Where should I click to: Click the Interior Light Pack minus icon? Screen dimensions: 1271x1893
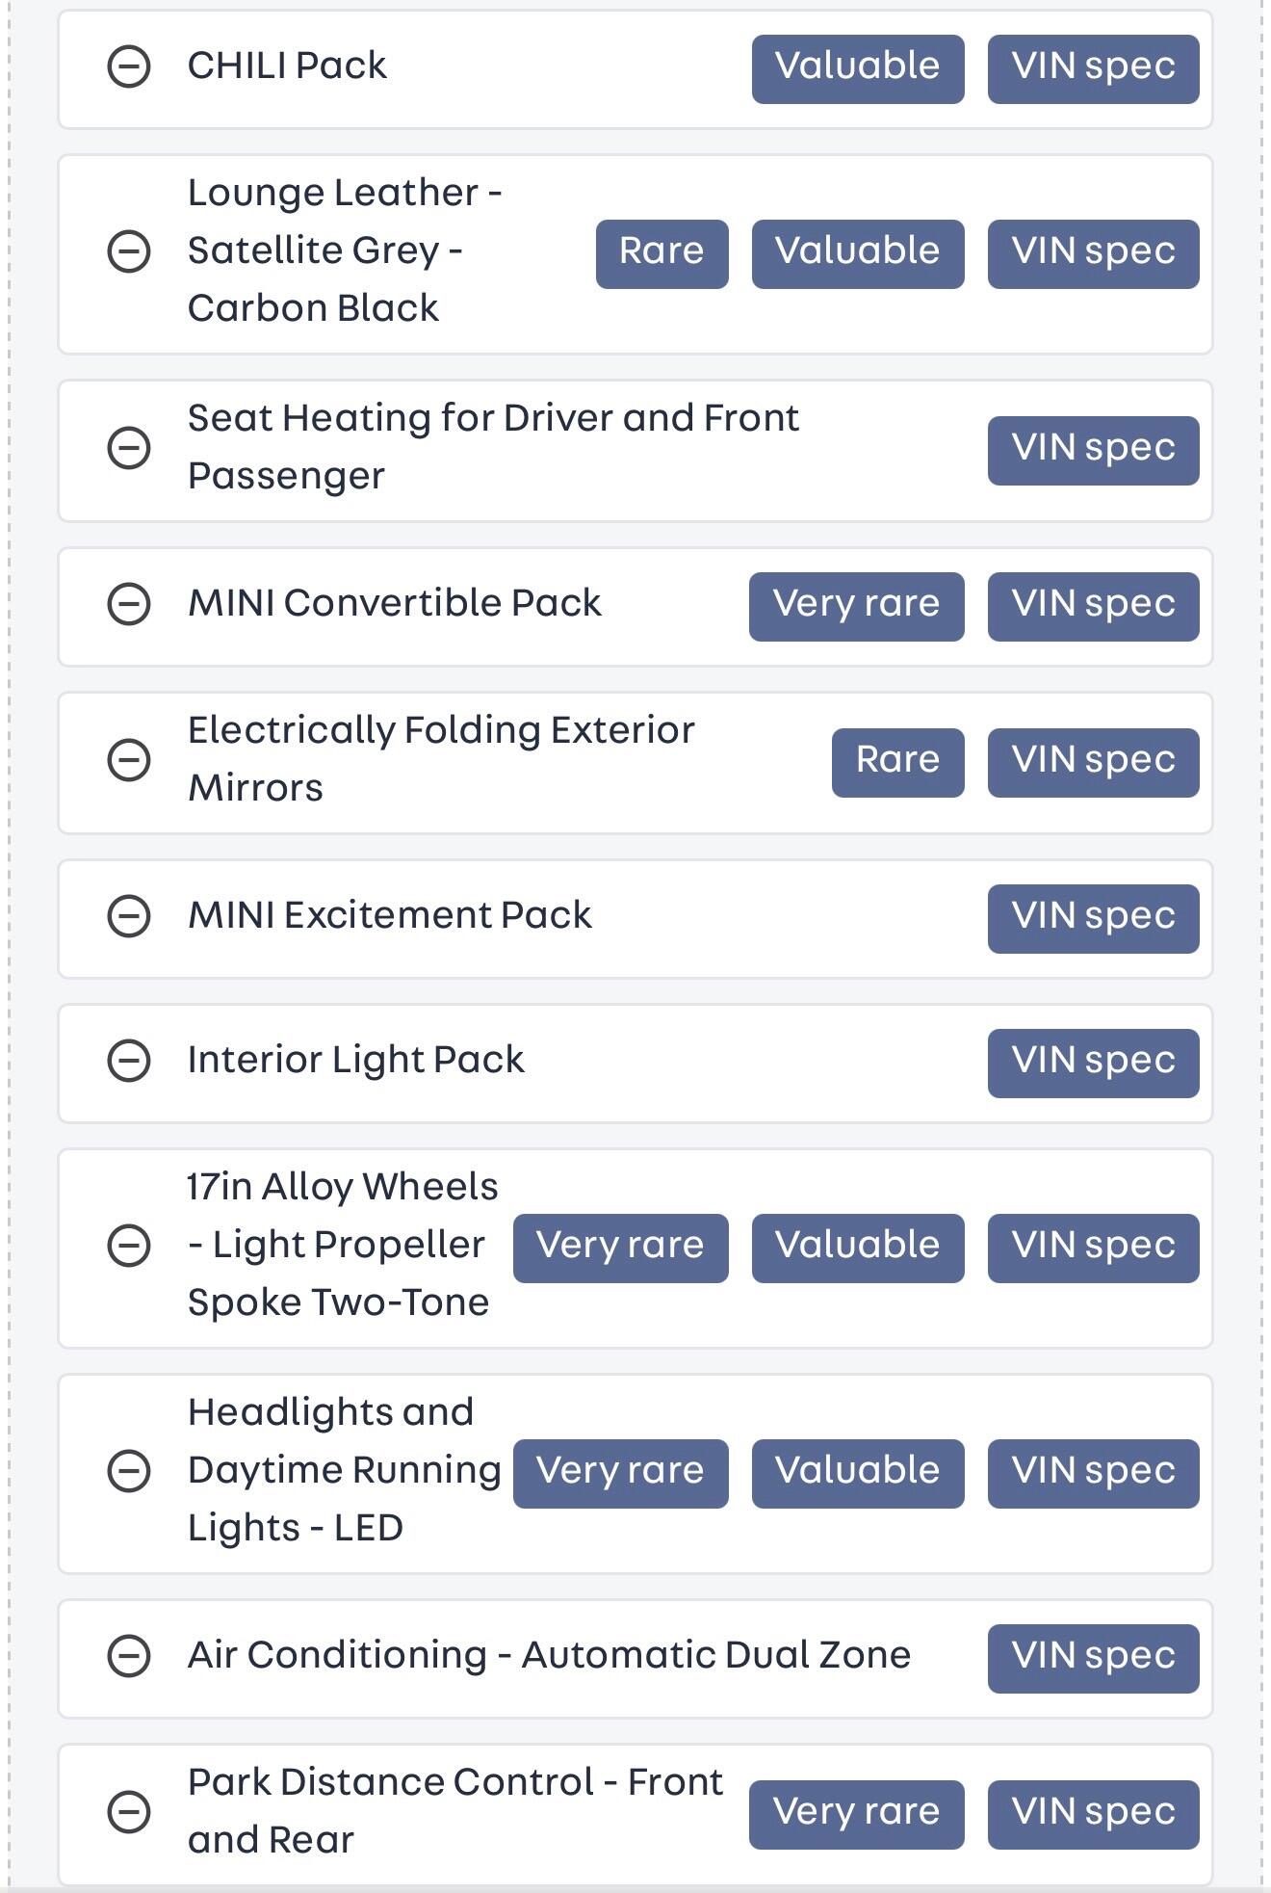click(128, 1061)
